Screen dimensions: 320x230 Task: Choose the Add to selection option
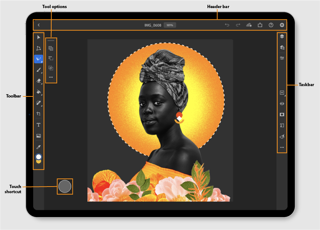tap(51, 48)
